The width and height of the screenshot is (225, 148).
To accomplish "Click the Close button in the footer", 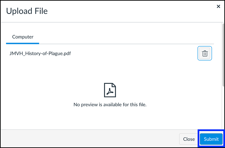I will coord(189,139).
